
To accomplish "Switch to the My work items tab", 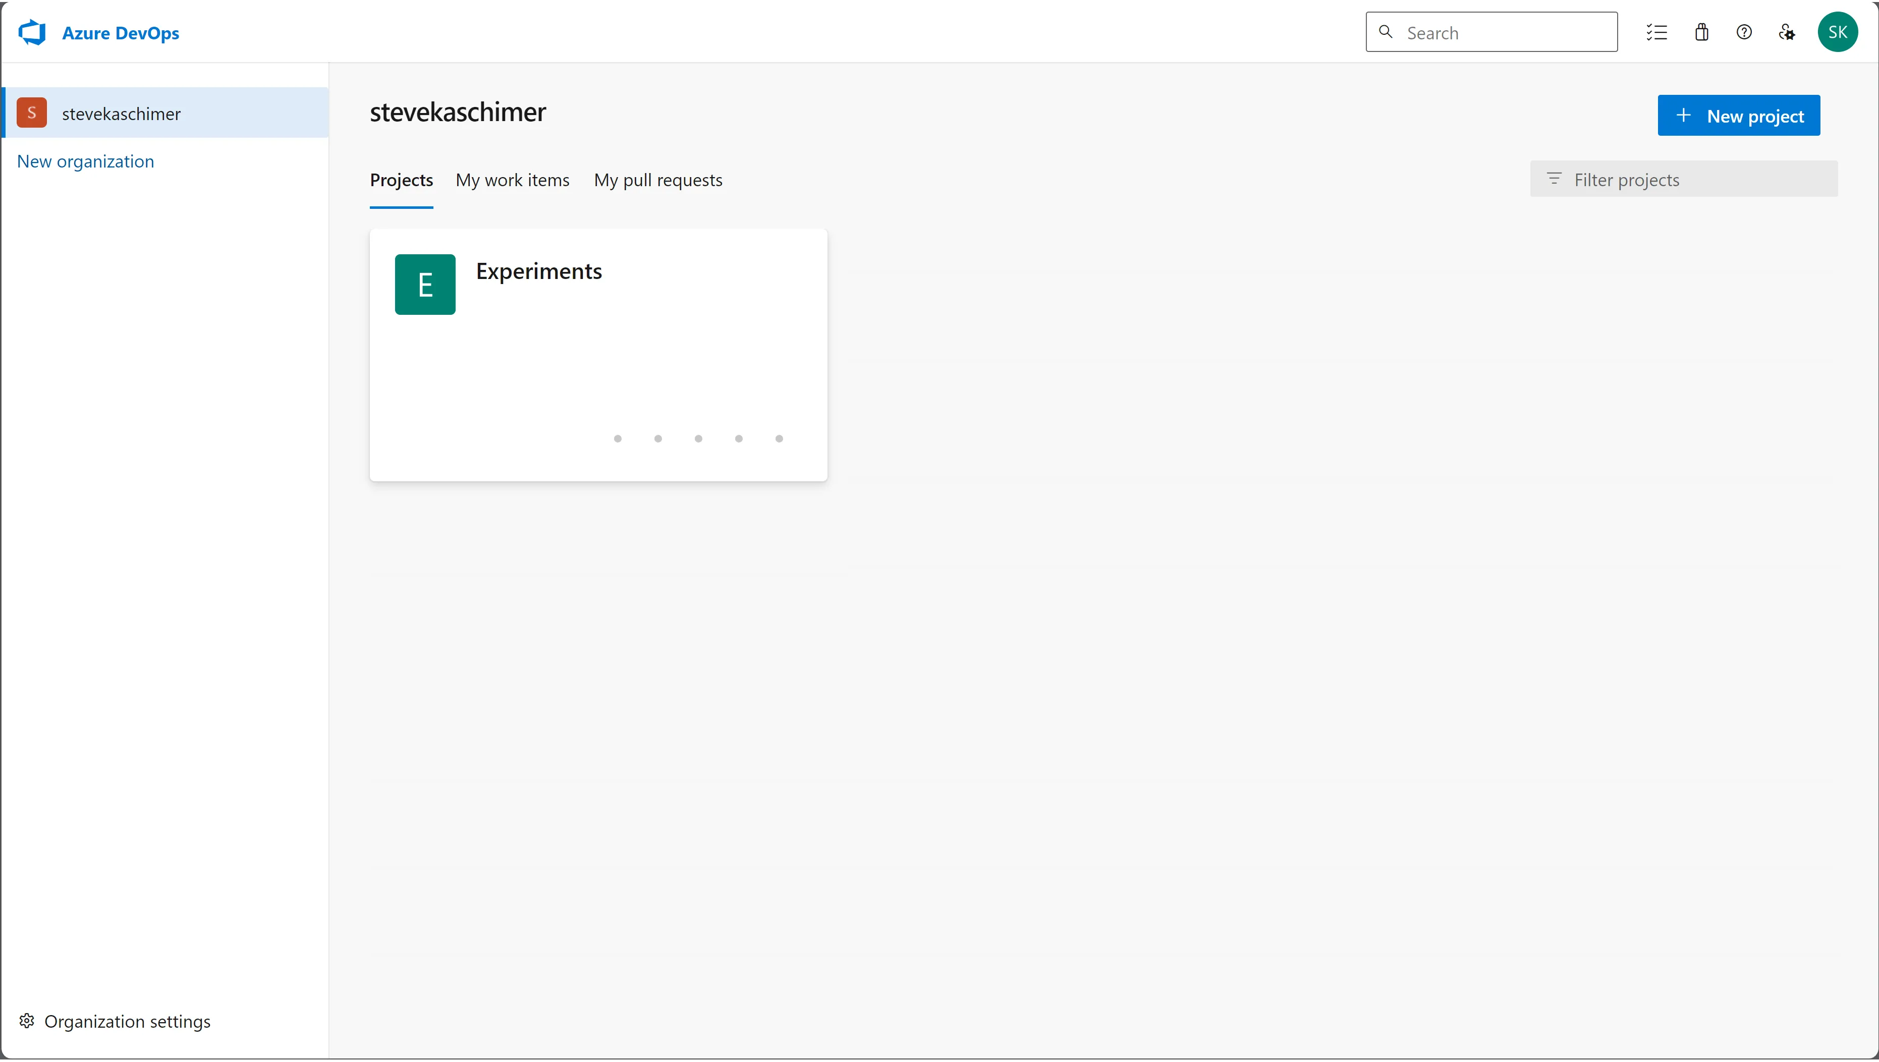I will (x=512, y=180).
